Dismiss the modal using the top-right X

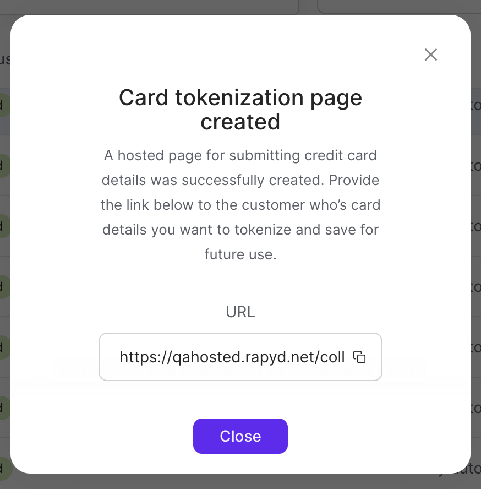point(430,55)
